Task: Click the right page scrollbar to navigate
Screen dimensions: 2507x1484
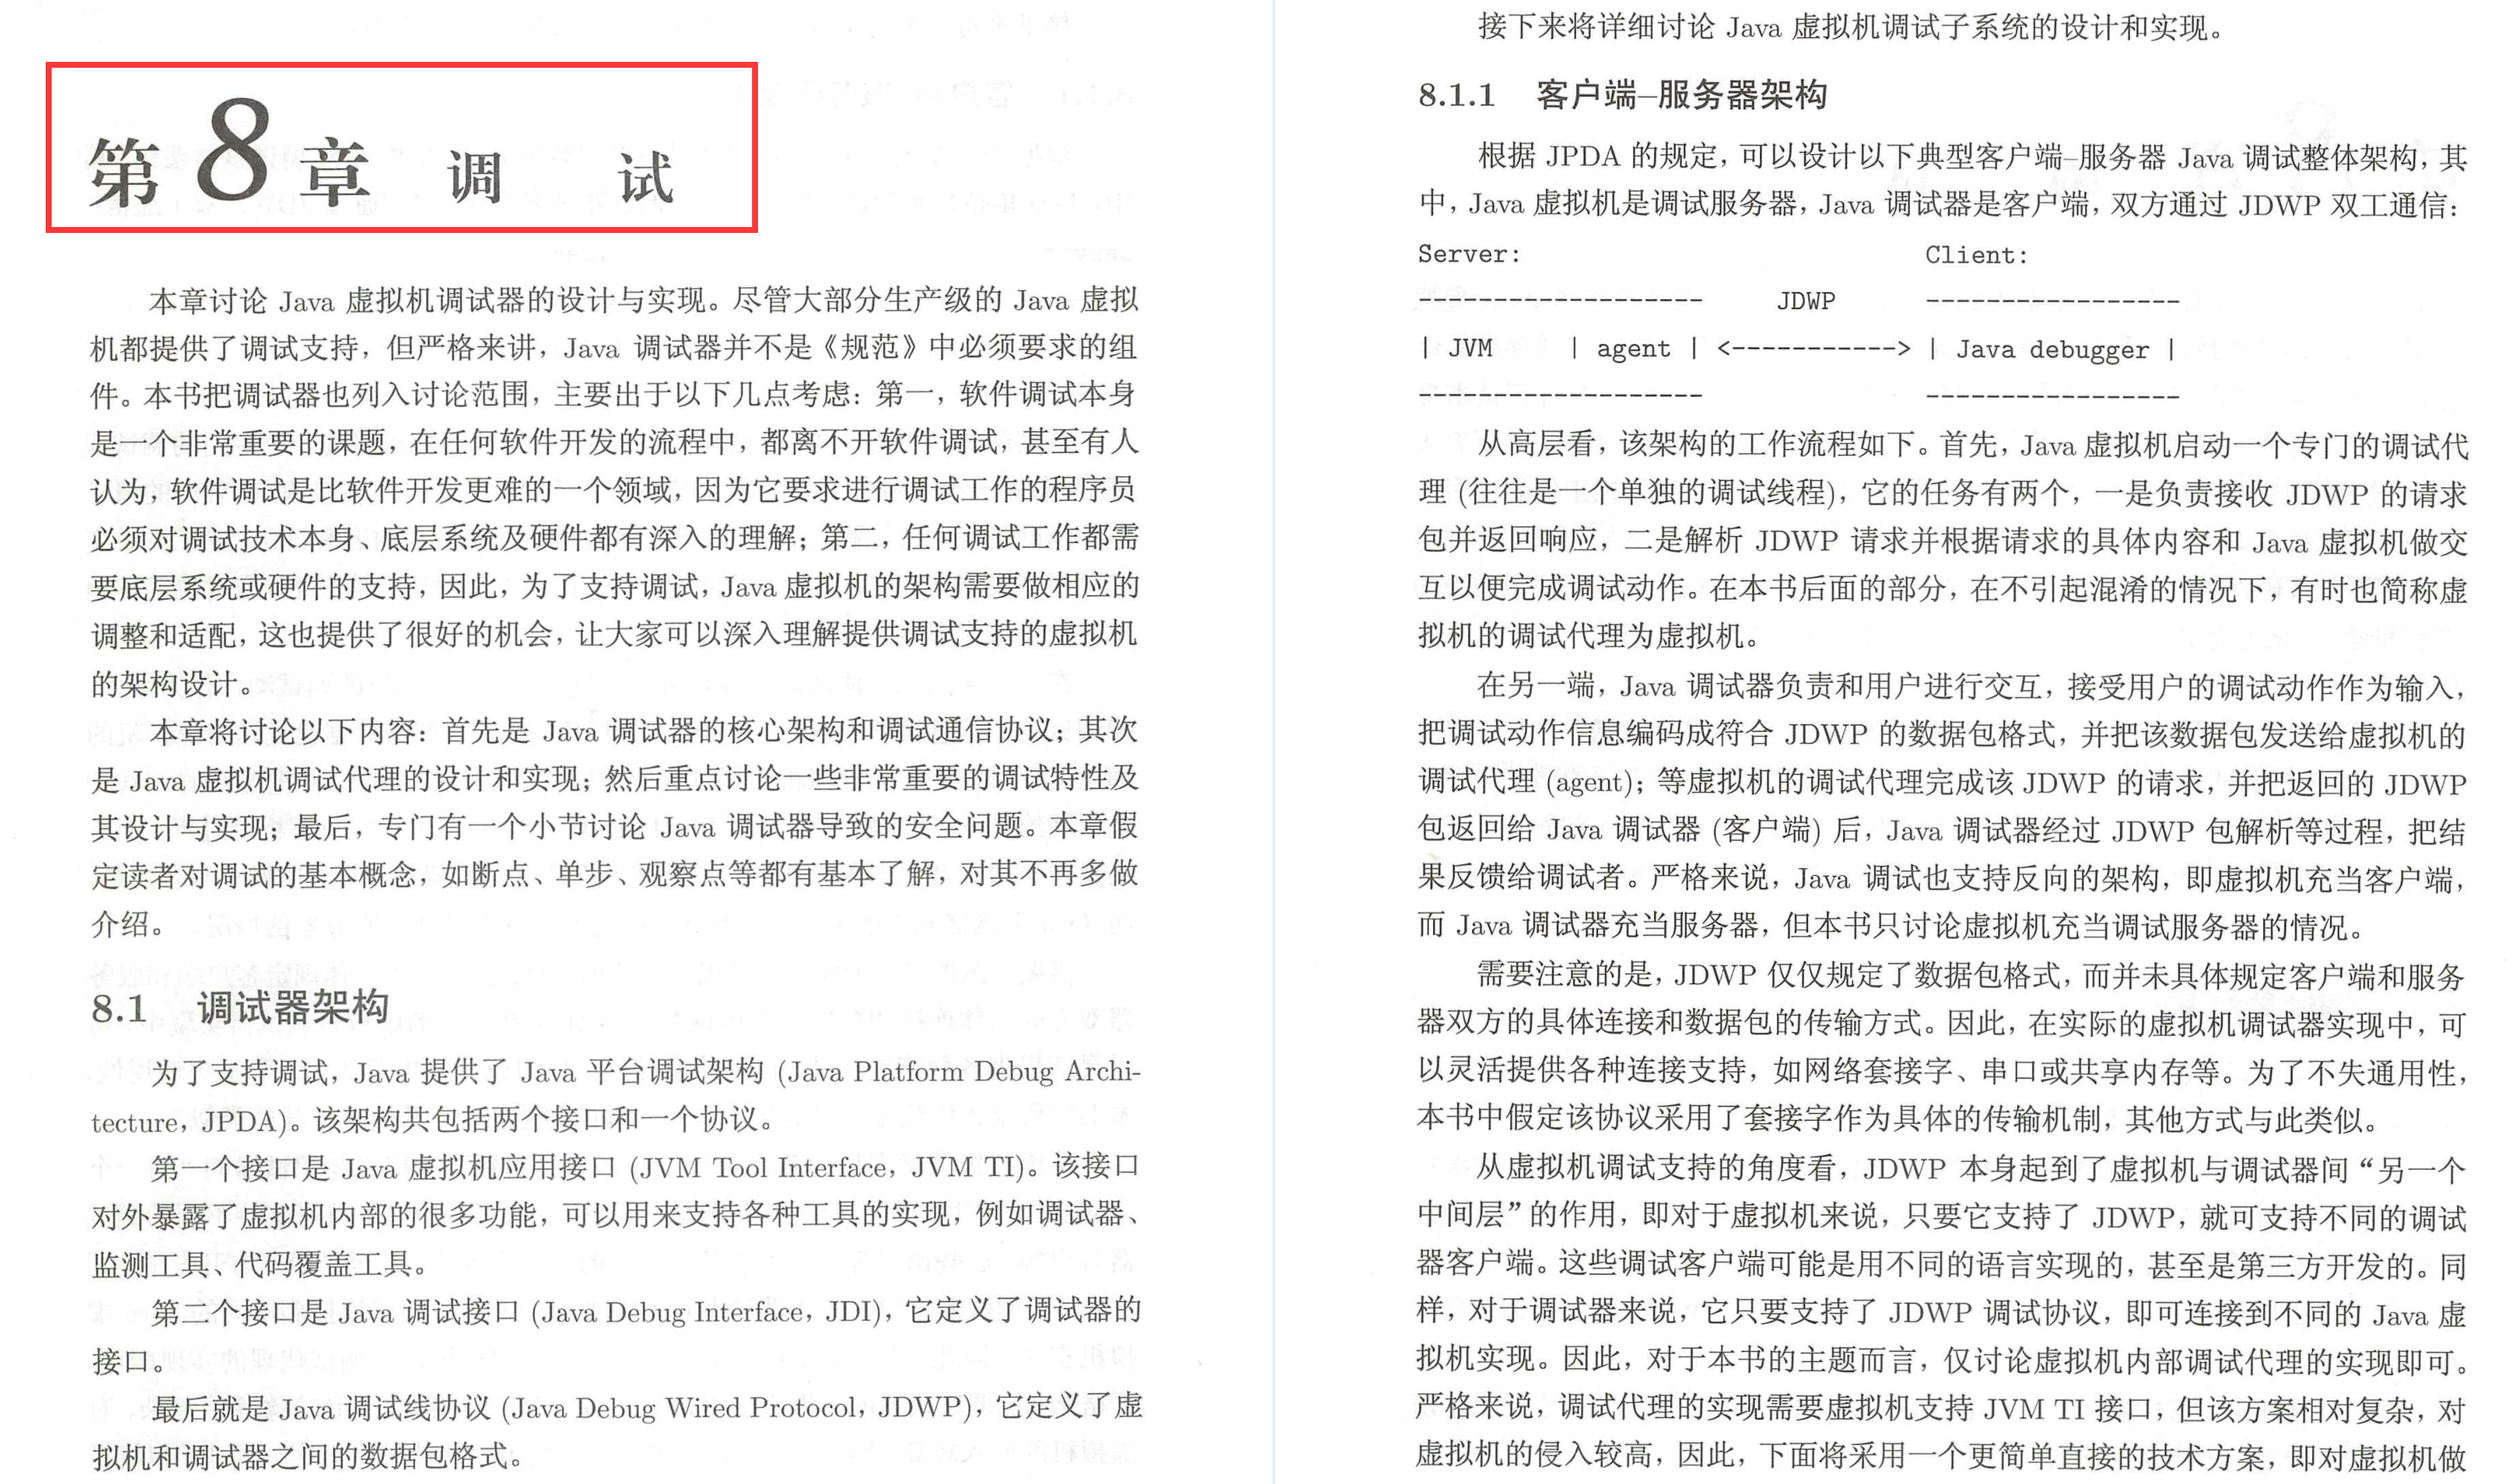Action: 2500,742
